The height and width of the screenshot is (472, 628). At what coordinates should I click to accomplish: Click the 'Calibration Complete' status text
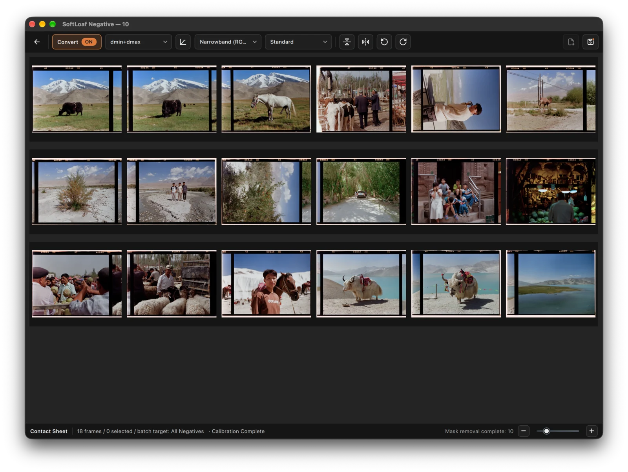click(x=238, y=431)
